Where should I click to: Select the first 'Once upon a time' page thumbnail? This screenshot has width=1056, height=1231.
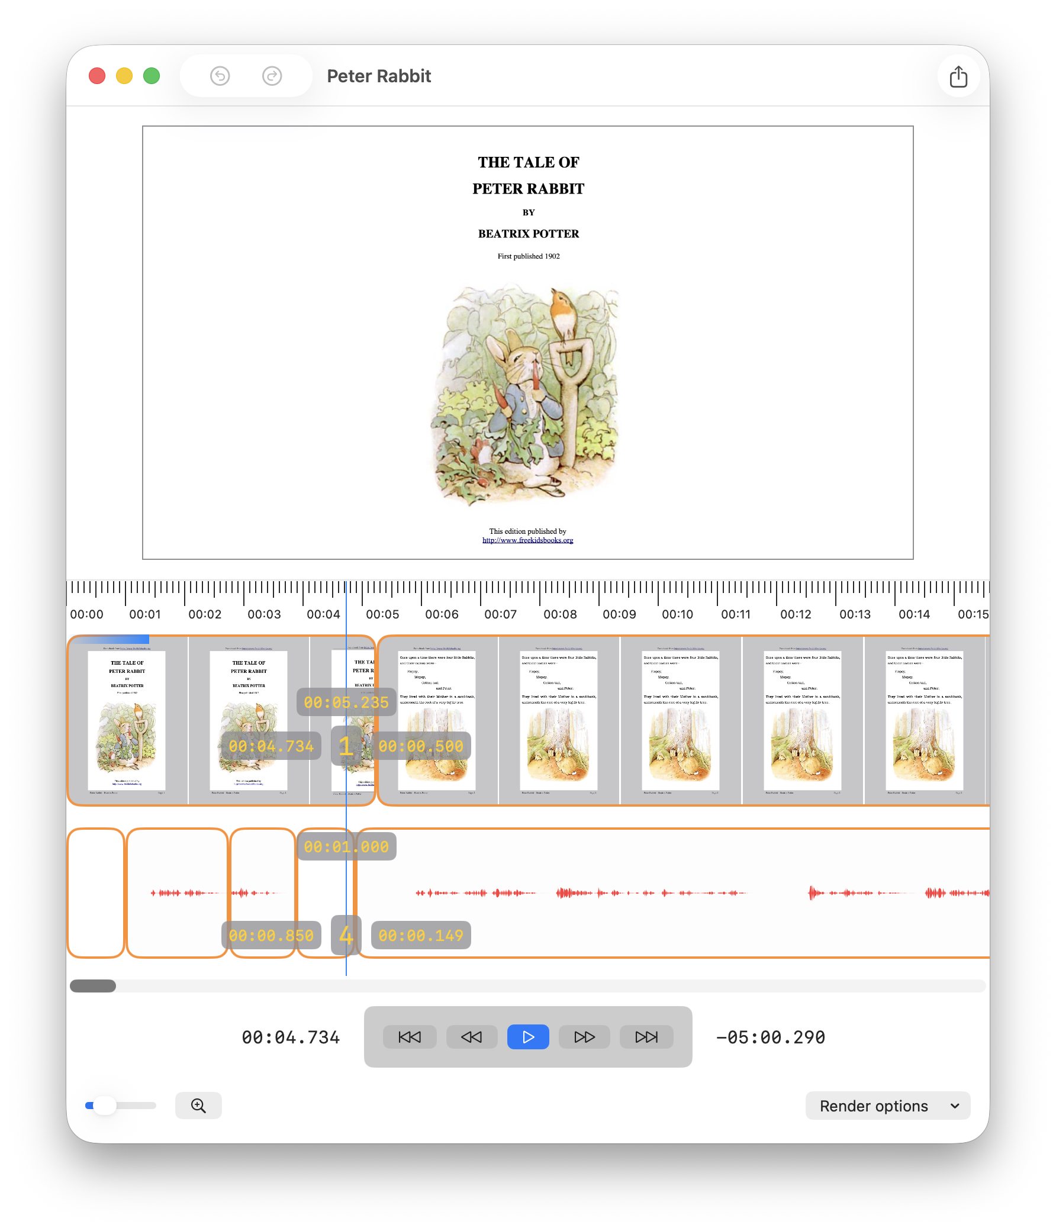tap(437, 721)
